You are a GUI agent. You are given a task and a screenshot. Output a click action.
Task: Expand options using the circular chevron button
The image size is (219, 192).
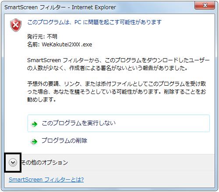tap(13, 162)
